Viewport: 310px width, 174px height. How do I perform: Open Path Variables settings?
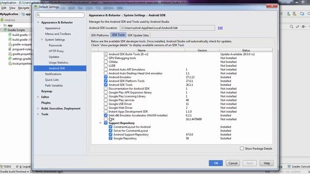54,86
